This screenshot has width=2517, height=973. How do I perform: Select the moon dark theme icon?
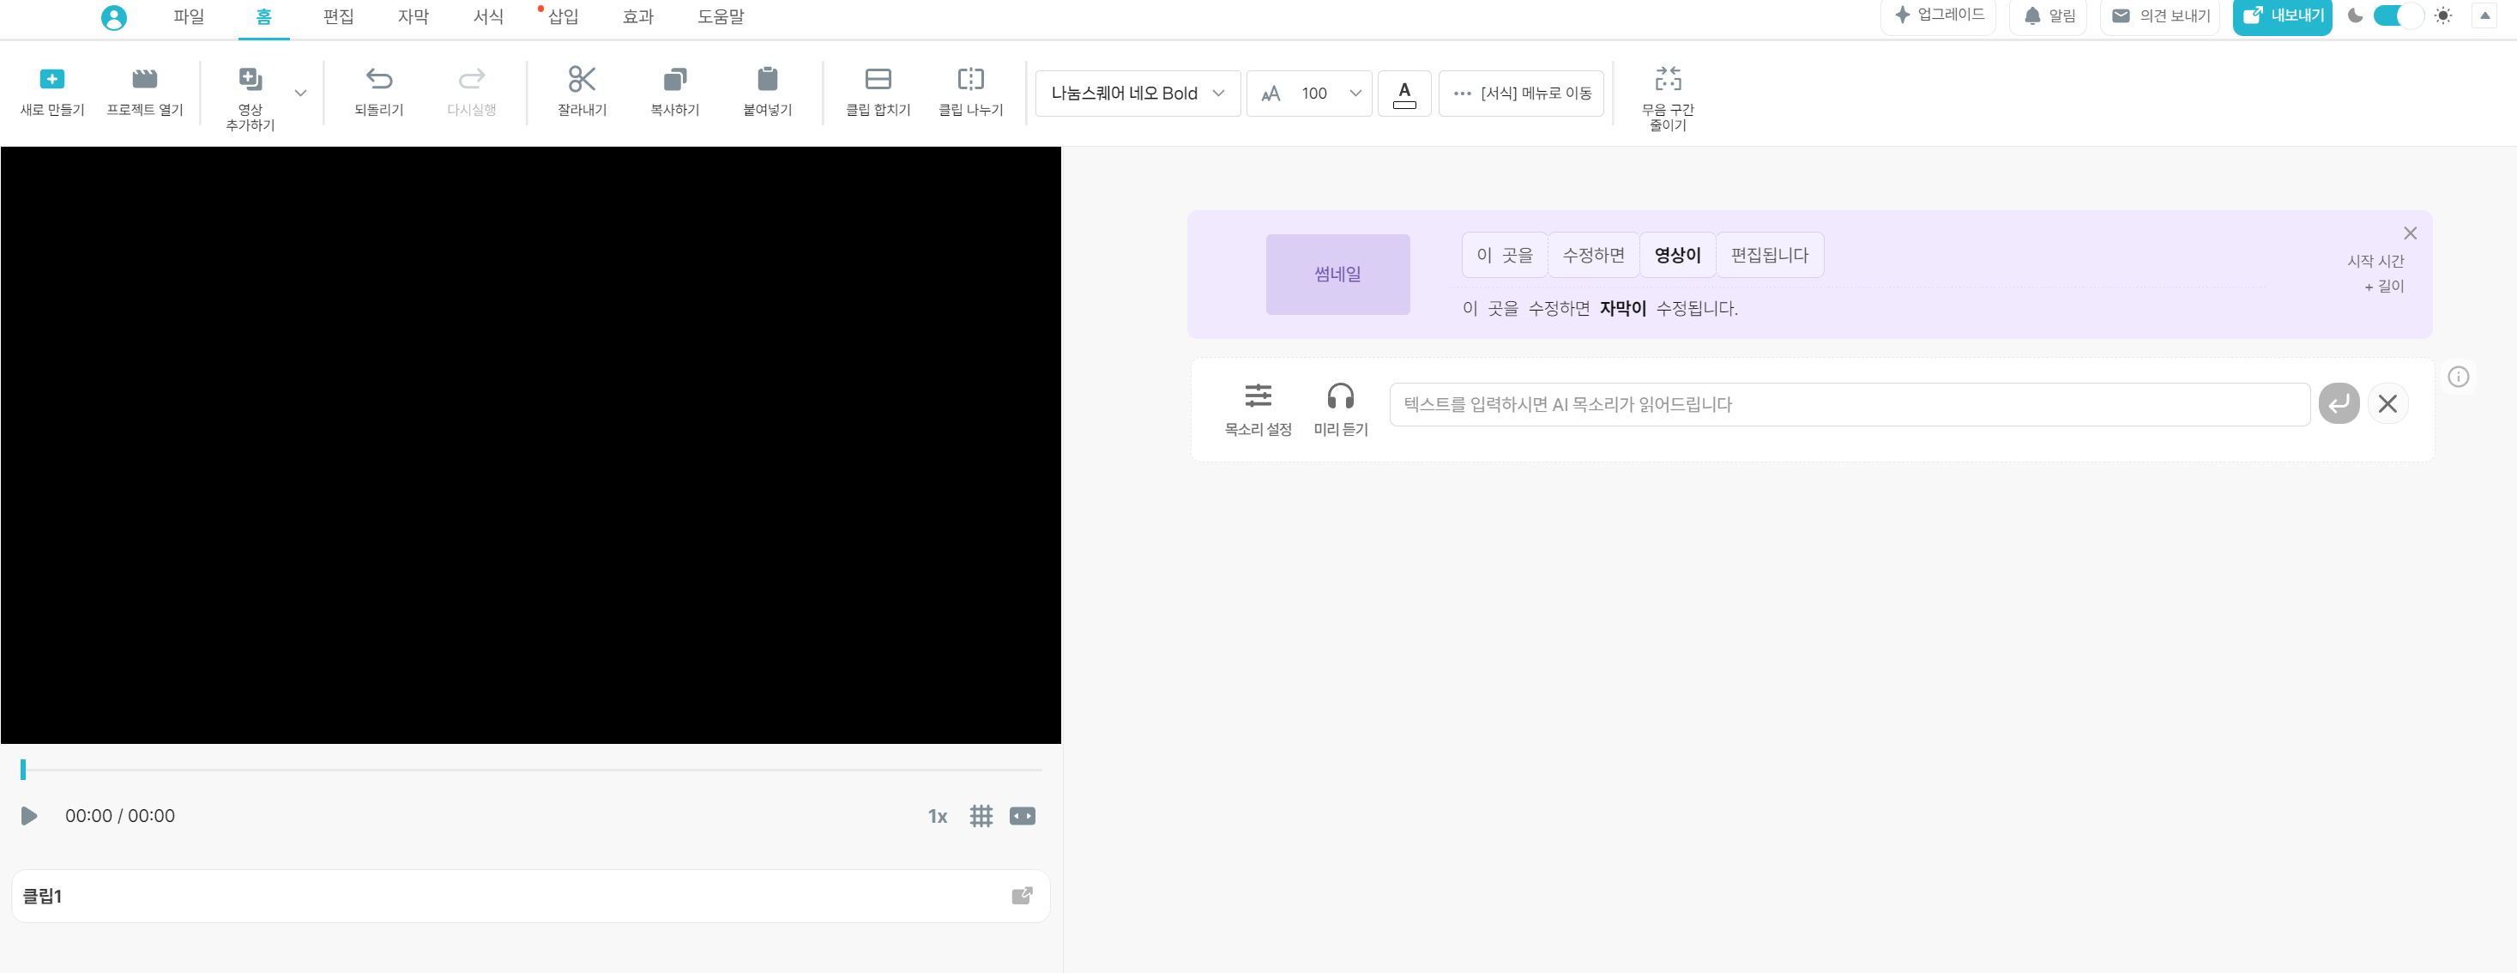[x=2356, y=15]
